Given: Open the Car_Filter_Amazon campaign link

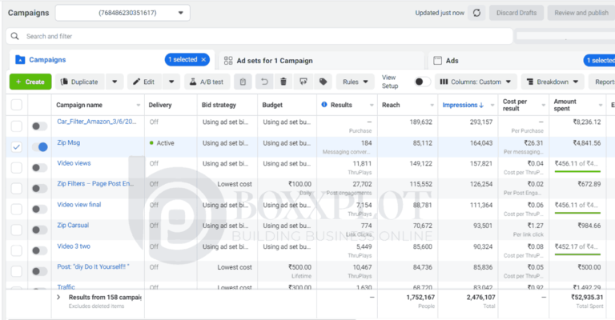Looking at the screenshot, I should pos(96,122).
